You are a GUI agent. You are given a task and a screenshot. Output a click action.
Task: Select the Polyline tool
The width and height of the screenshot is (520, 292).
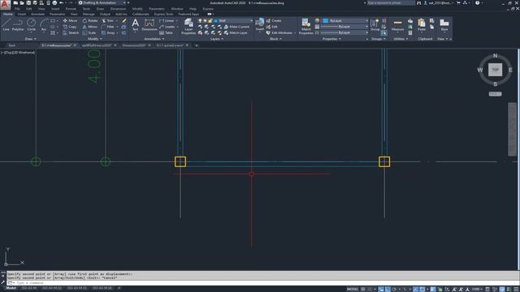coord(18,25)
